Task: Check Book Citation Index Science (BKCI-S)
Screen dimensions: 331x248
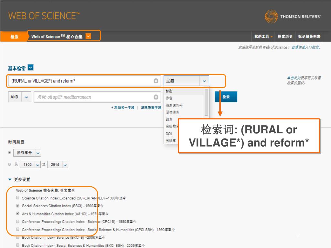Action: (x=18, y=237)
